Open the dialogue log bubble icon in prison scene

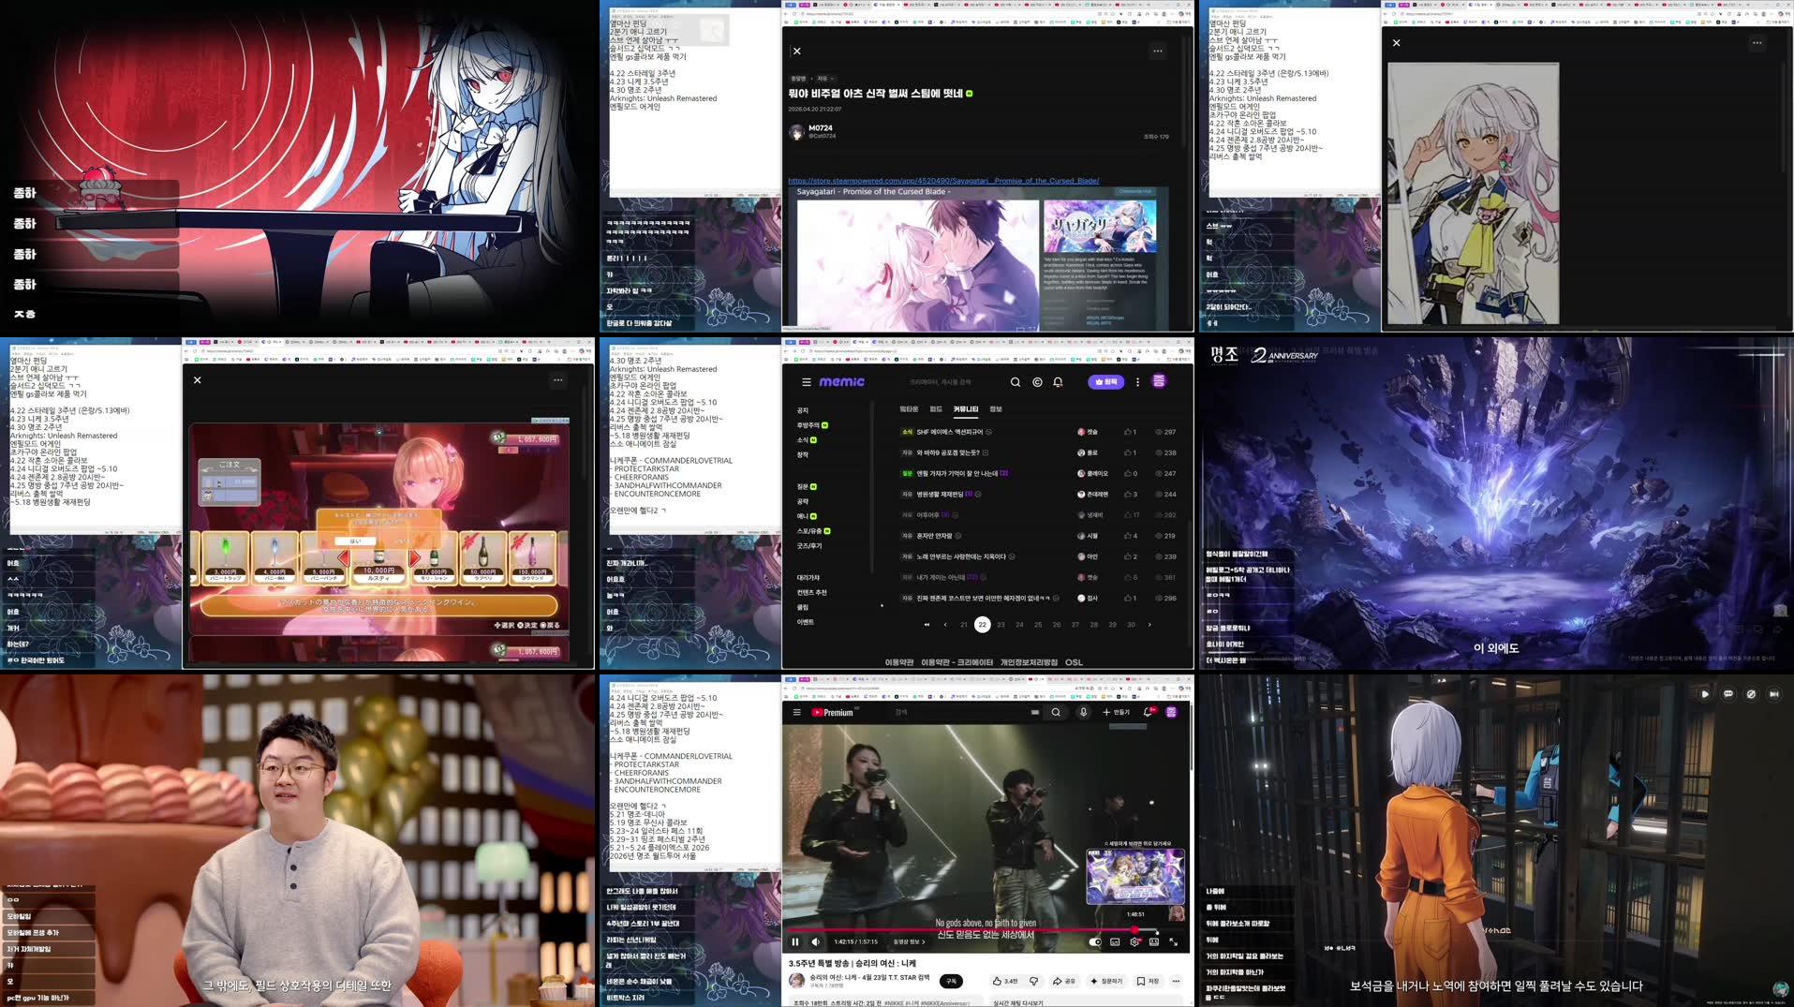coord(1727,694)
